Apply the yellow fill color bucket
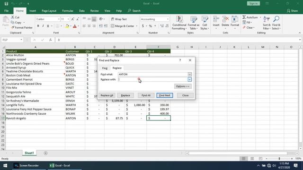Viewport: 303px width, 170px height. click(x=67, y=26)
